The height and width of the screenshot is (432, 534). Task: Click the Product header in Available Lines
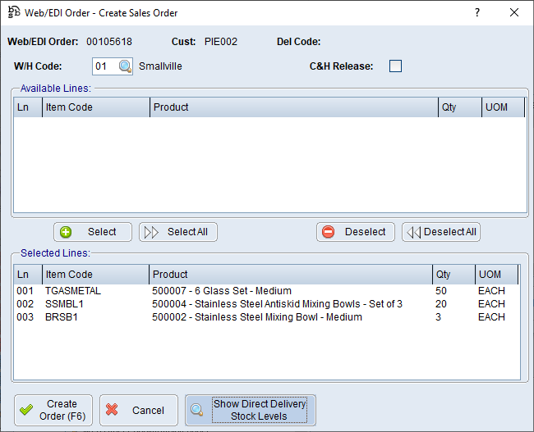[293, 107]
